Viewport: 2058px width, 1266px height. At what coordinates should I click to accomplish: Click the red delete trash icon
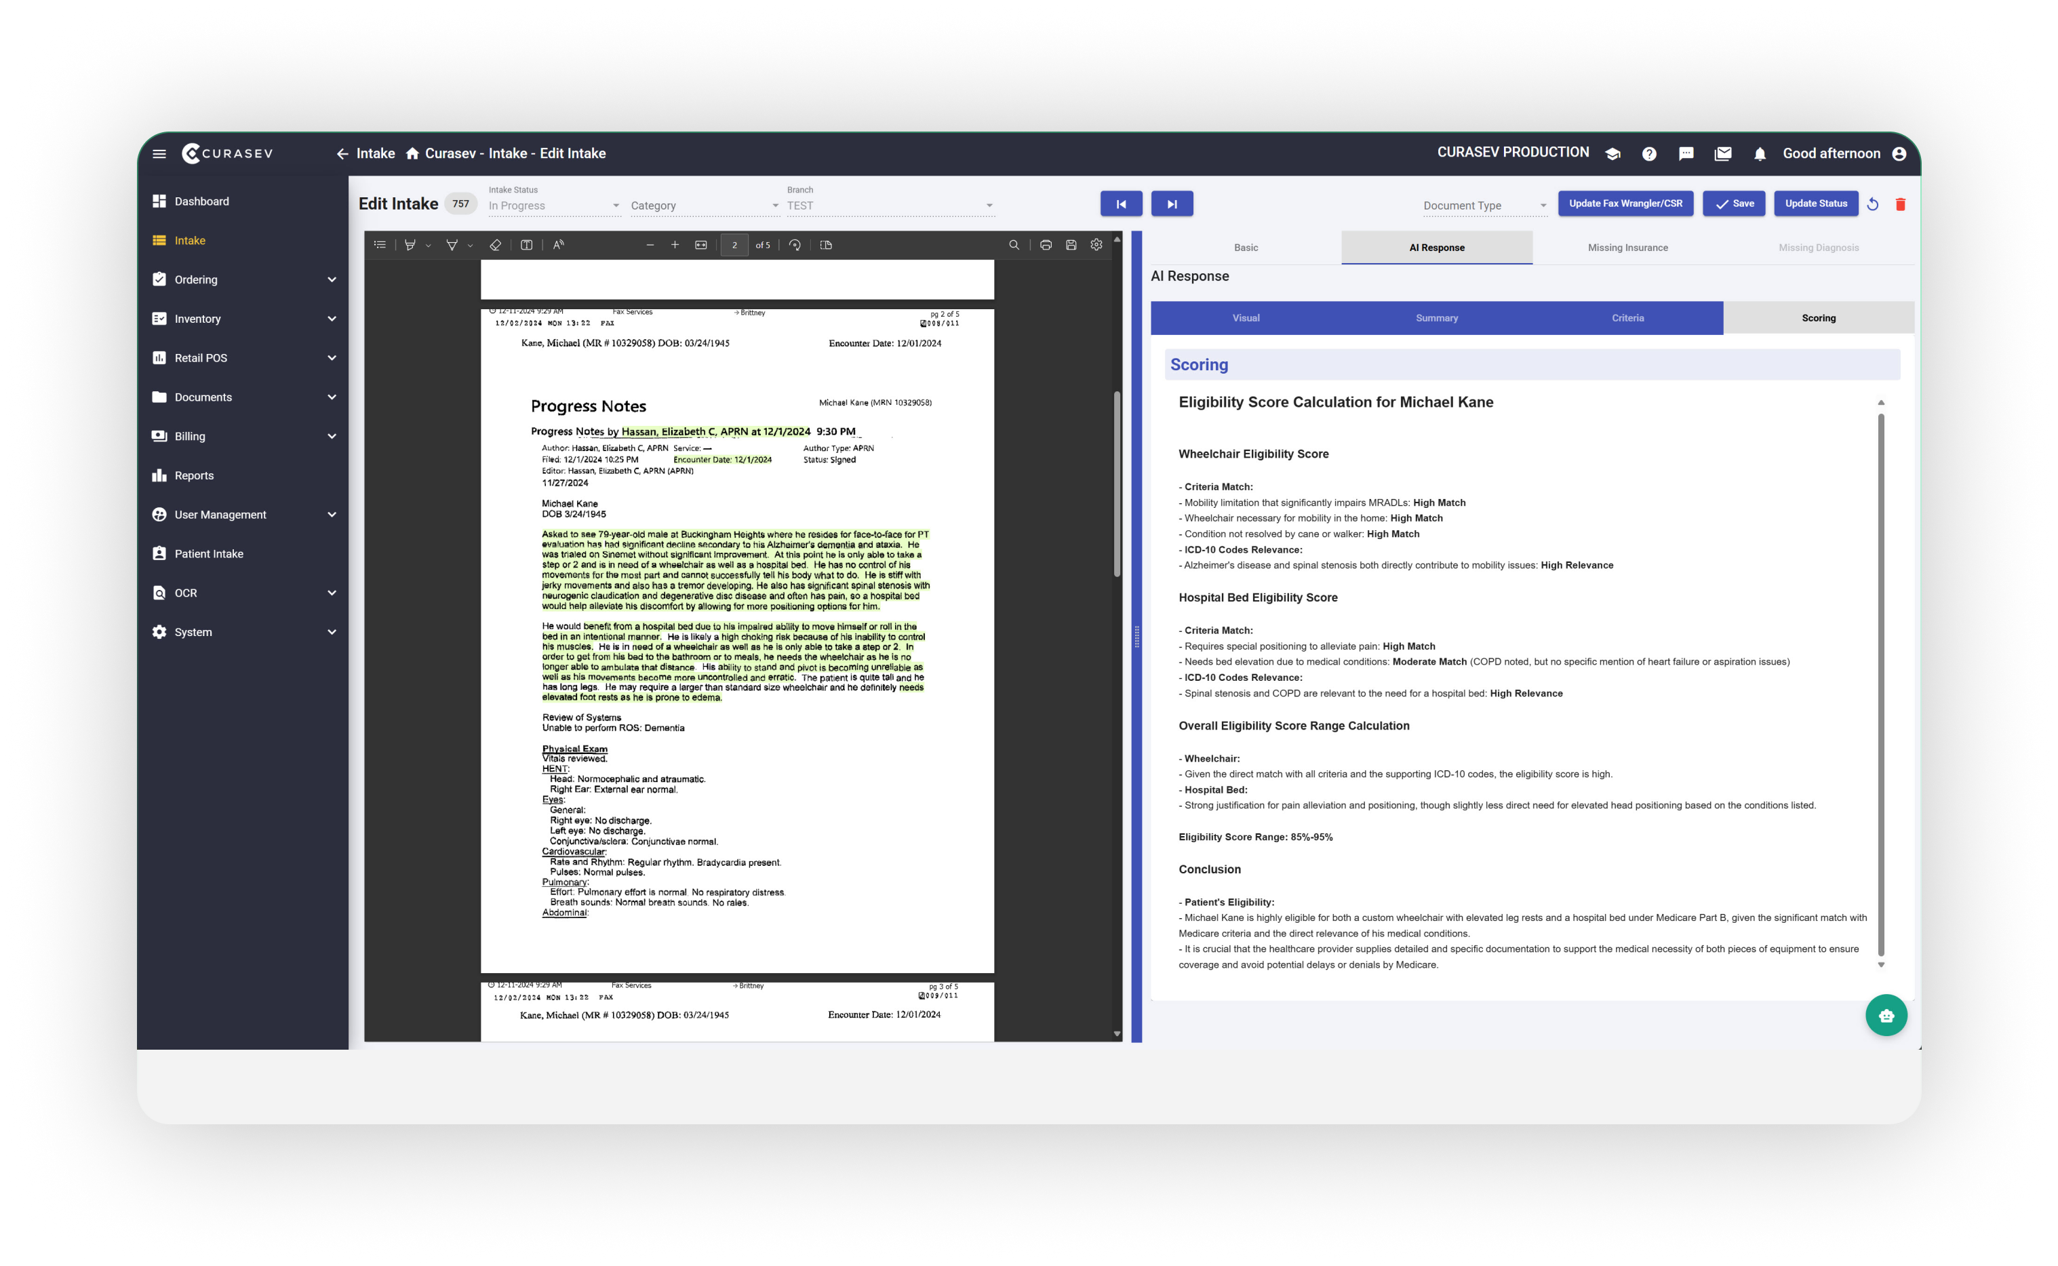click(1900, 204)
